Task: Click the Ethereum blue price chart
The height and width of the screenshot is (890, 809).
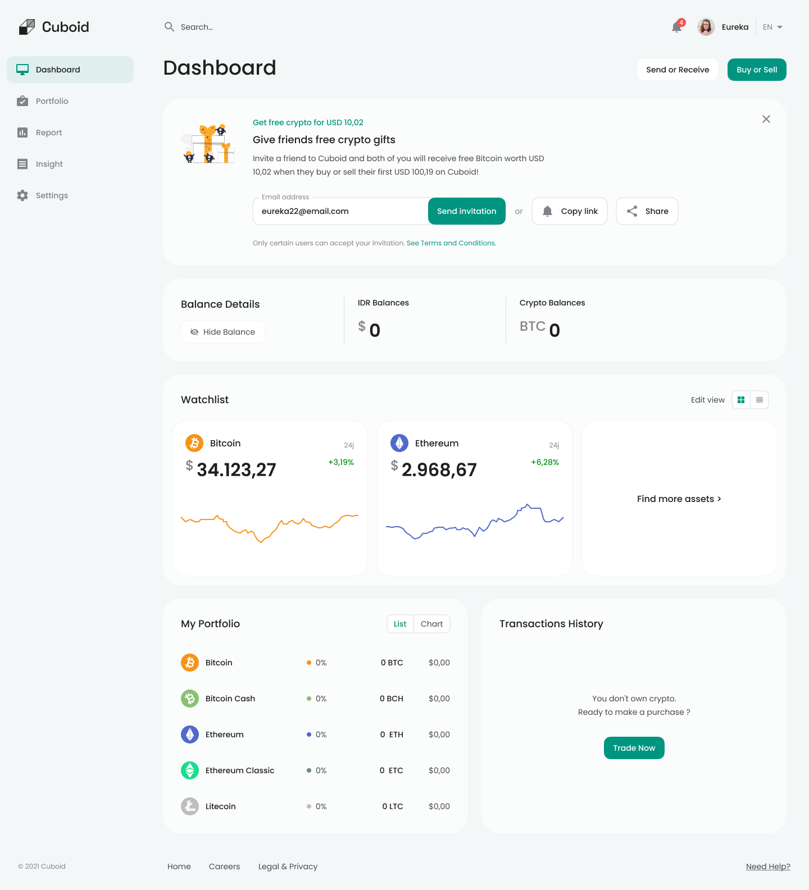Action: pyautogui.click(x=475, y=522)
